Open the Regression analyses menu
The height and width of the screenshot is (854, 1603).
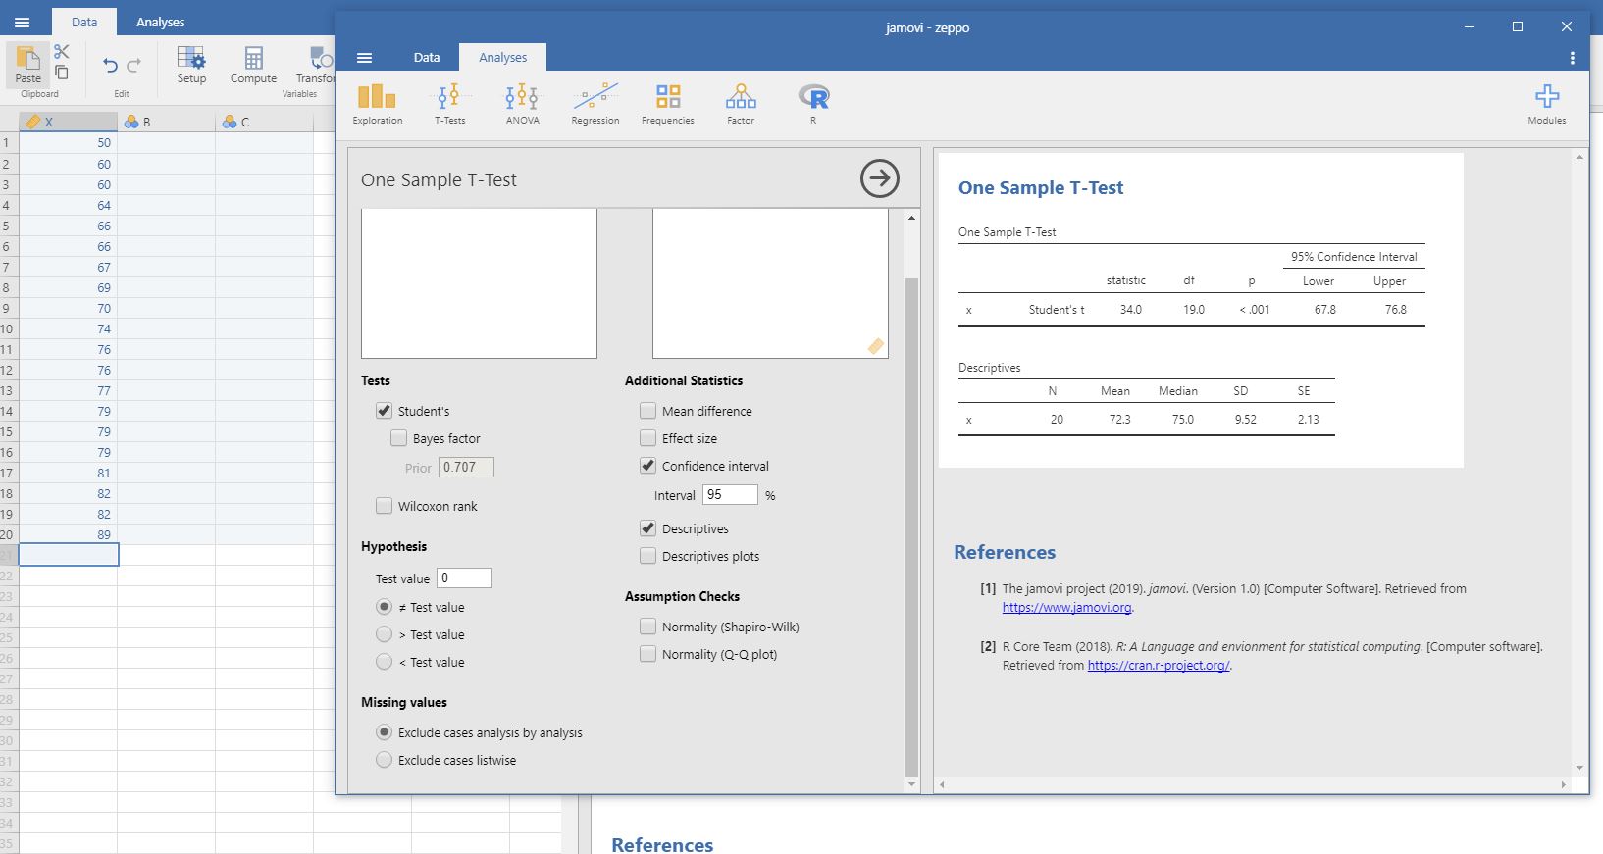[x=595, y=104]
